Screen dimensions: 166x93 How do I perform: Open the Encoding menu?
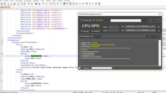[x=19, y=1]
